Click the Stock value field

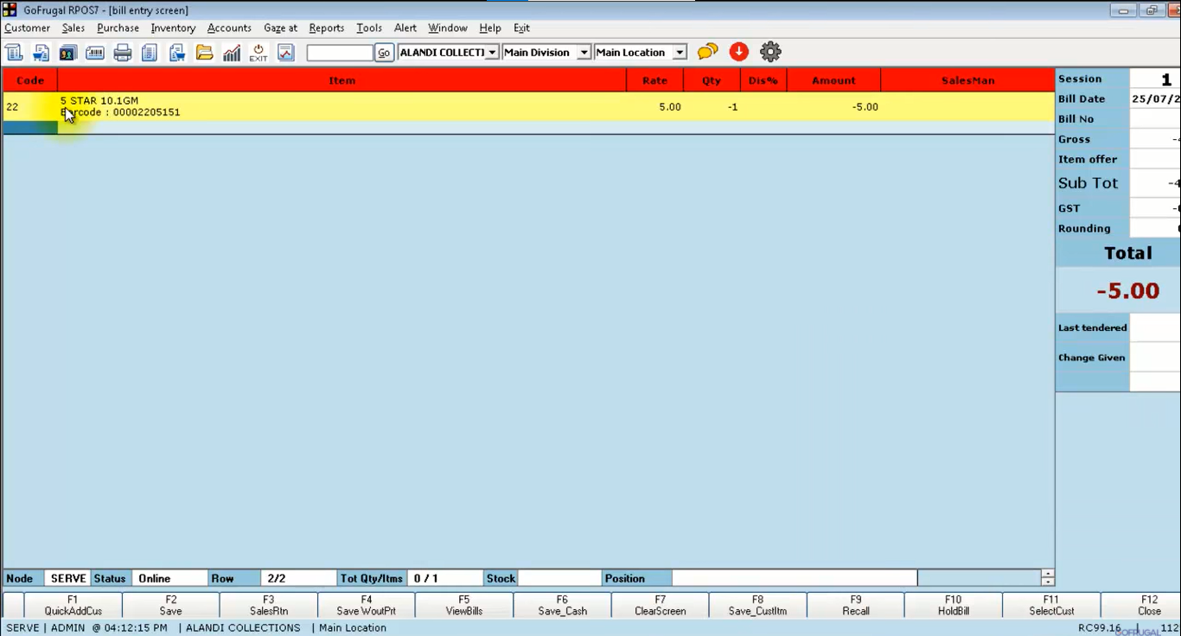tap(559, 578)
